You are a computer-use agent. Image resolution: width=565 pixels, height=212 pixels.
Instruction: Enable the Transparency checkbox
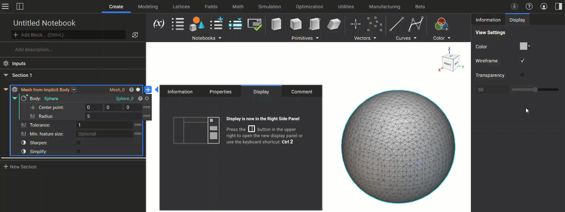coord(522,75)
